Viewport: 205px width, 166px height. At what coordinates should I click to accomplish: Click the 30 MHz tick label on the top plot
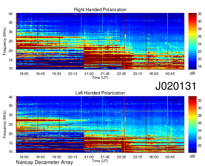pos(11,32)
